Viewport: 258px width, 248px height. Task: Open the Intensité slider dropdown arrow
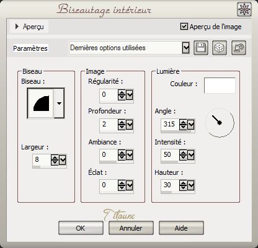click(191, 155)
